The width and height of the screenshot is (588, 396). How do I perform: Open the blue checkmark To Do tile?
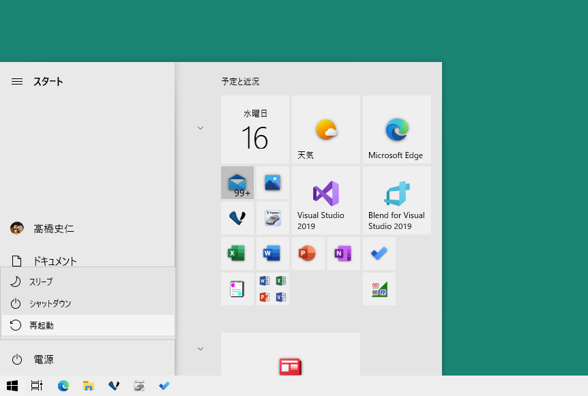[379, 254]
